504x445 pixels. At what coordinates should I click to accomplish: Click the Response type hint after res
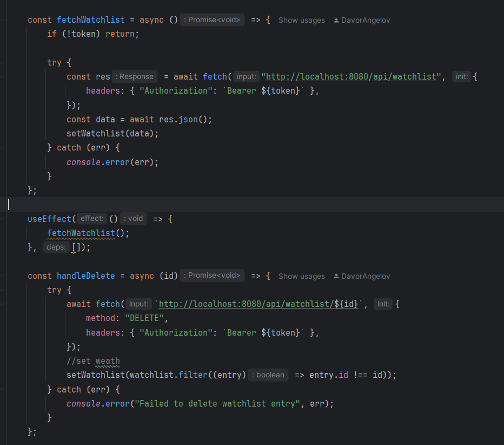click(x=135, y=77)
